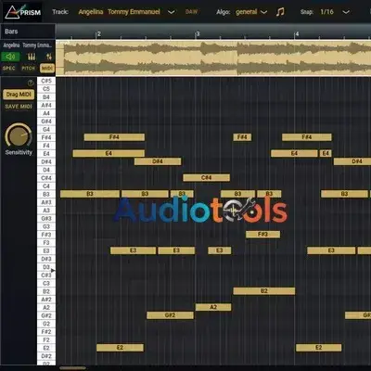Click the Drag MIDI button

point(19,95)
